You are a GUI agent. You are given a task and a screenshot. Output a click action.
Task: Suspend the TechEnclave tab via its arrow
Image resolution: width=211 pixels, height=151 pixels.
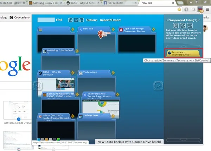pyautogui.click(x=113, y=116)
